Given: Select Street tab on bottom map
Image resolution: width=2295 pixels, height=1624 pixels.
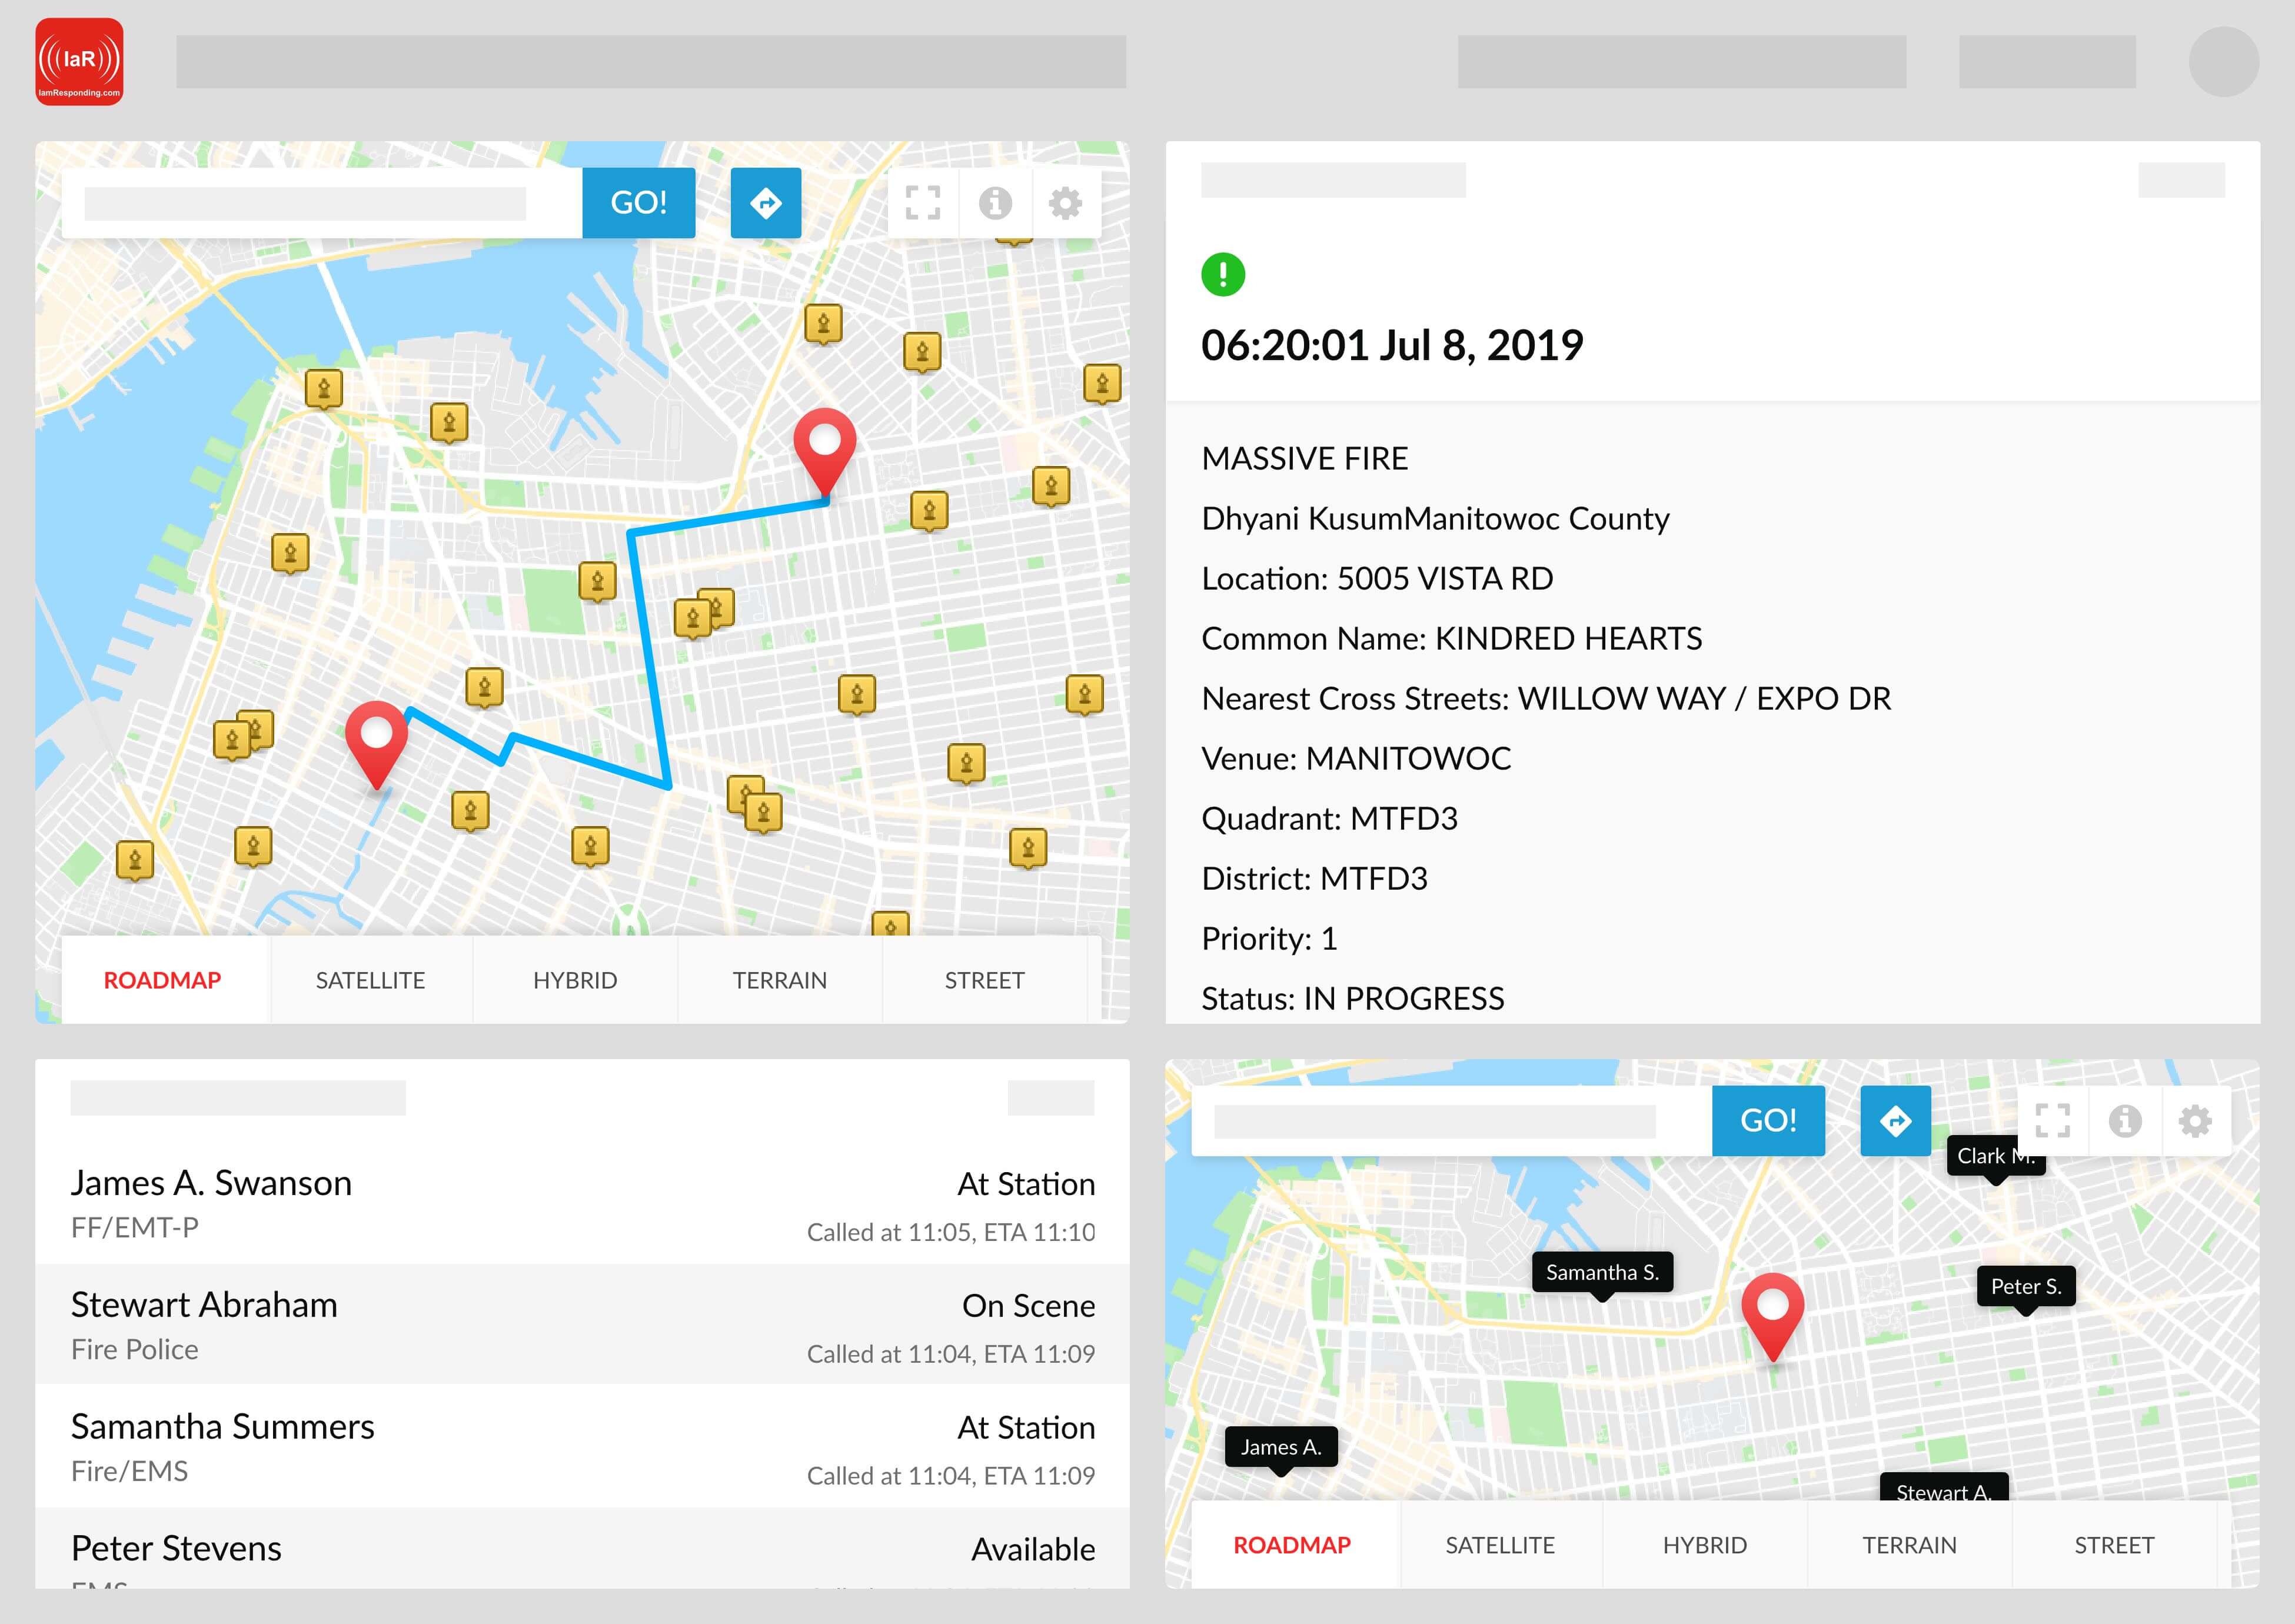Looking at the screenshot, I should pos(2113,1545).
